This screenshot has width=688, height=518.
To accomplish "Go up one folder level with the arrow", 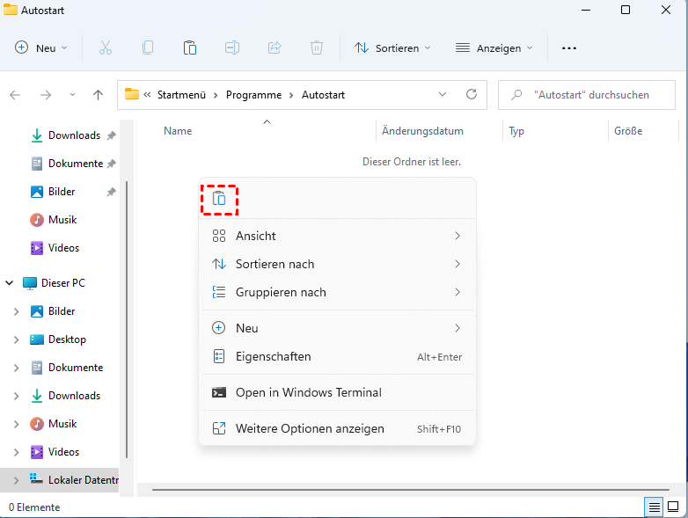I will click(98, 94).
